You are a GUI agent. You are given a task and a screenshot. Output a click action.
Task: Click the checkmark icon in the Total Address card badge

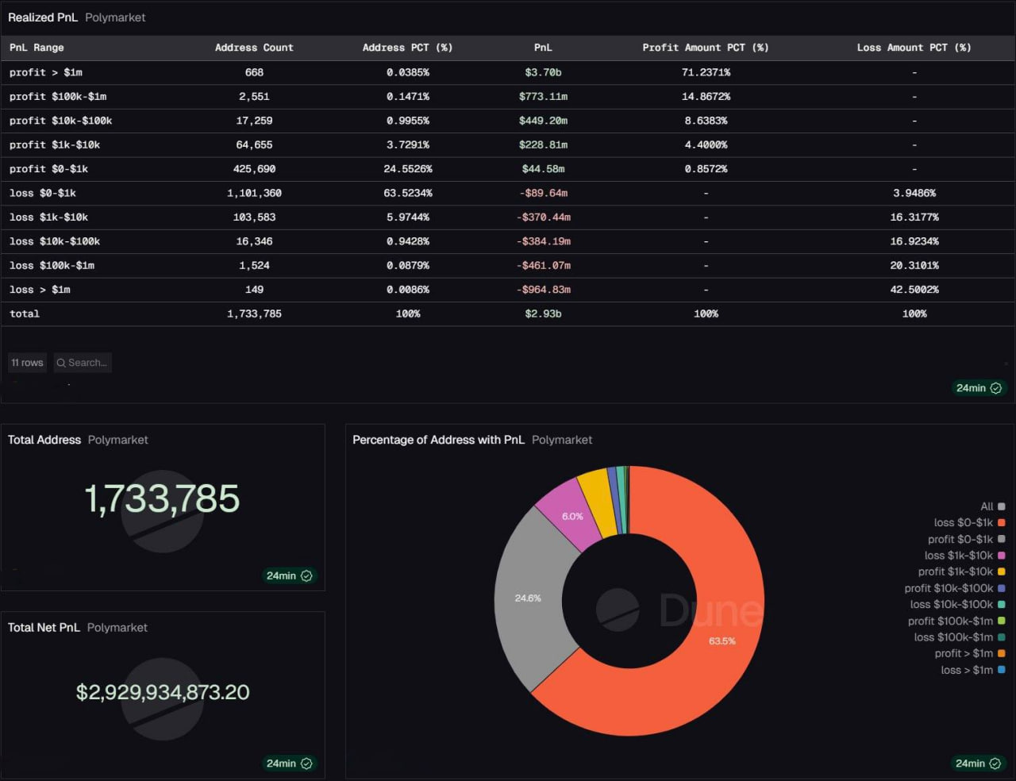pyautogui.click(x=308, y=576)
